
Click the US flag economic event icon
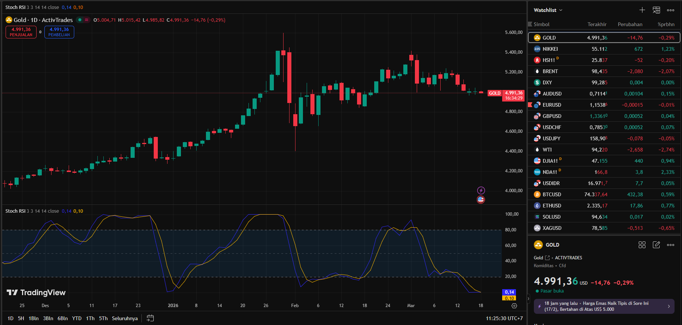point(481,200)
